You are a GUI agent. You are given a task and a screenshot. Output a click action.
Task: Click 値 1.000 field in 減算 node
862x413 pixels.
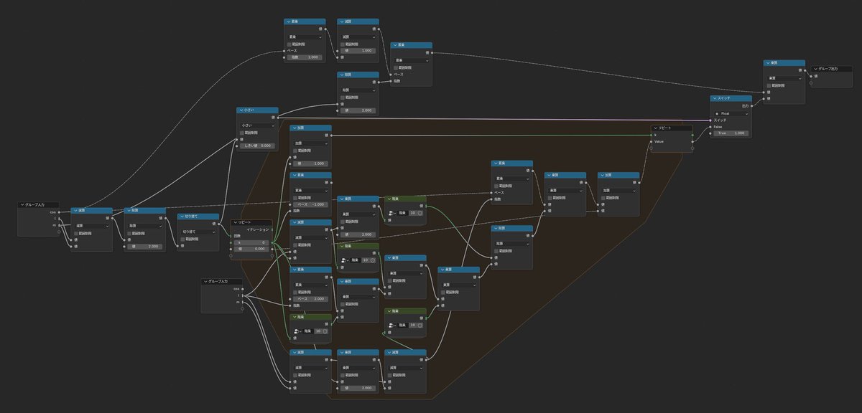coord(358,51)
